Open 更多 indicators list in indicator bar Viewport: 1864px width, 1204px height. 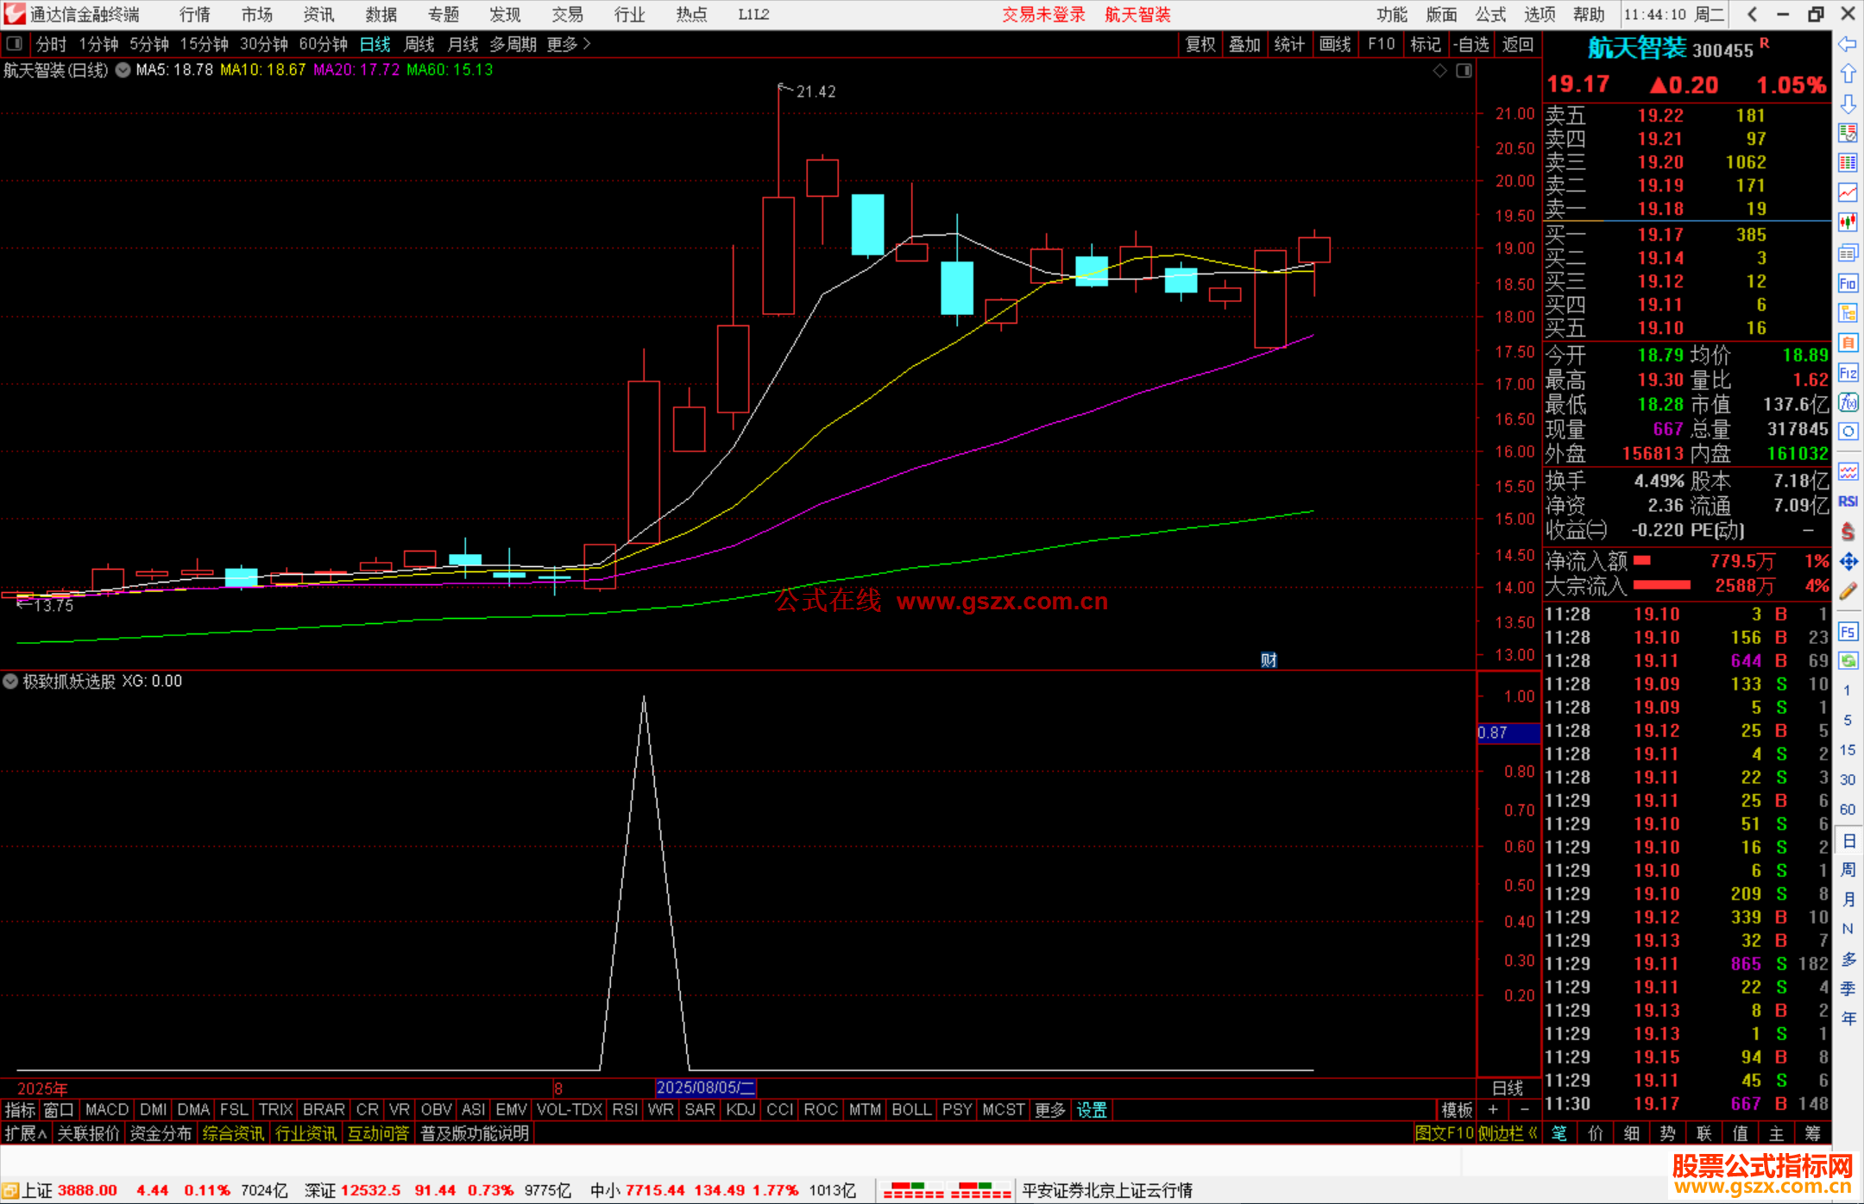1050,1110
